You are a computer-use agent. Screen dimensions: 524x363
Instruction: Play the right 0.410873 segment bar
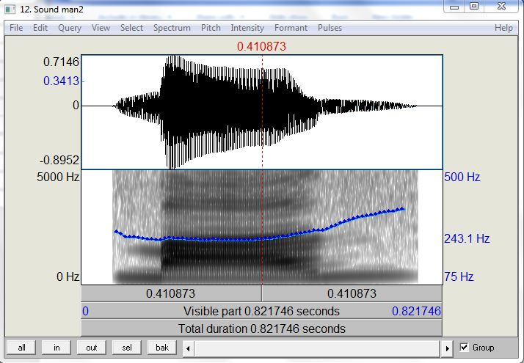pos(352,293)
